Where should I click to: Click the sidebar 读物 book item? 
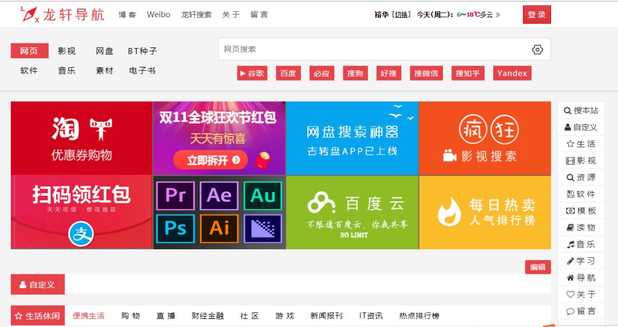(581, 228)
